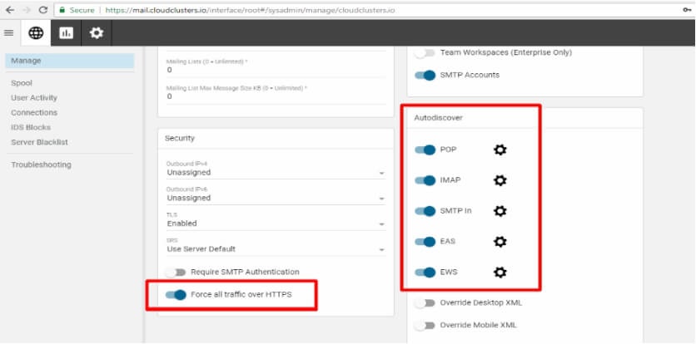This screenshot has height=344, width=696.
Task: Toggle Force all traffic over HTTPS
Action: (x=176, y=295)
